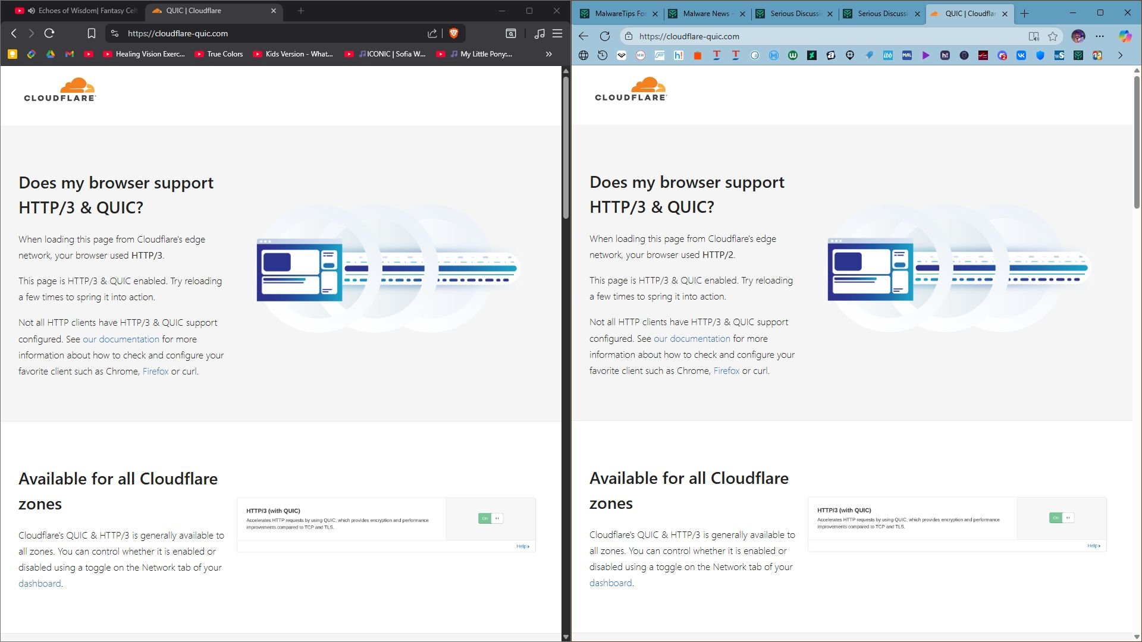This screenshot has height=642, width=1142.
Task: Expand hidden bookmarks chevron in Brave
Action: (x=549, y=54)
